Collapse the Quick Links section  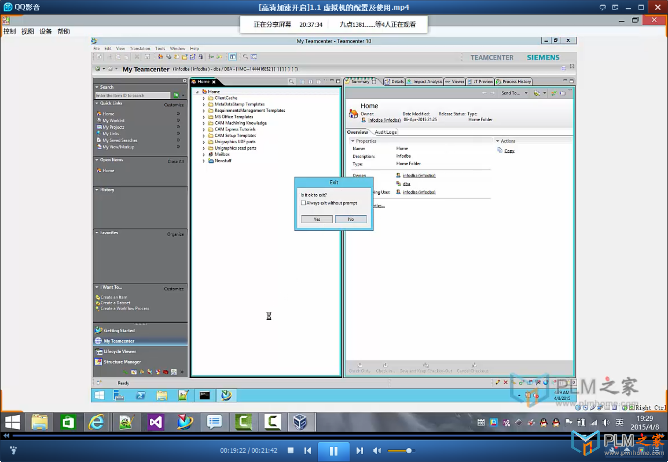(97, 103)
